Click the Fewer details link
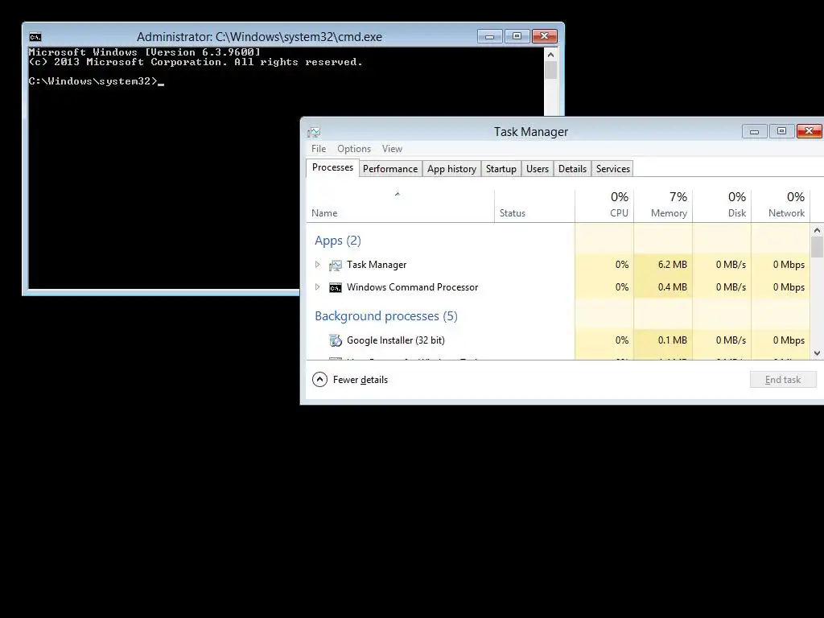Image resolution: width=824 pixels, height=618 pixels. (360, 380)
